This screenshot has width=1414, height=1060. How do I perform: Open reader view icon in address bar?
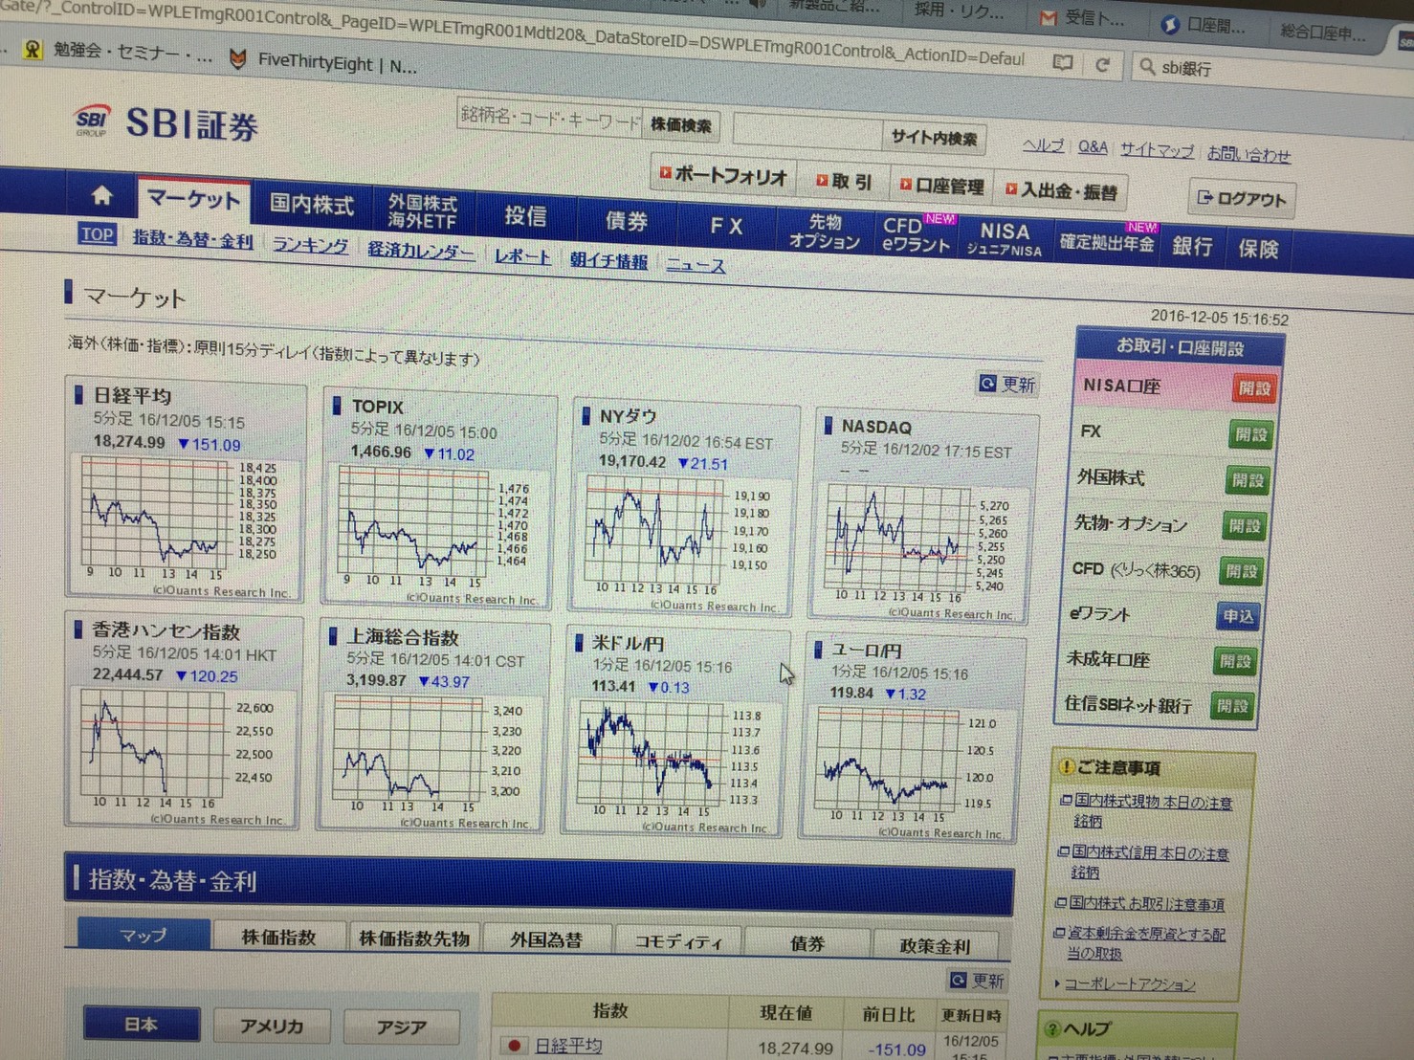click(1062, 62)
